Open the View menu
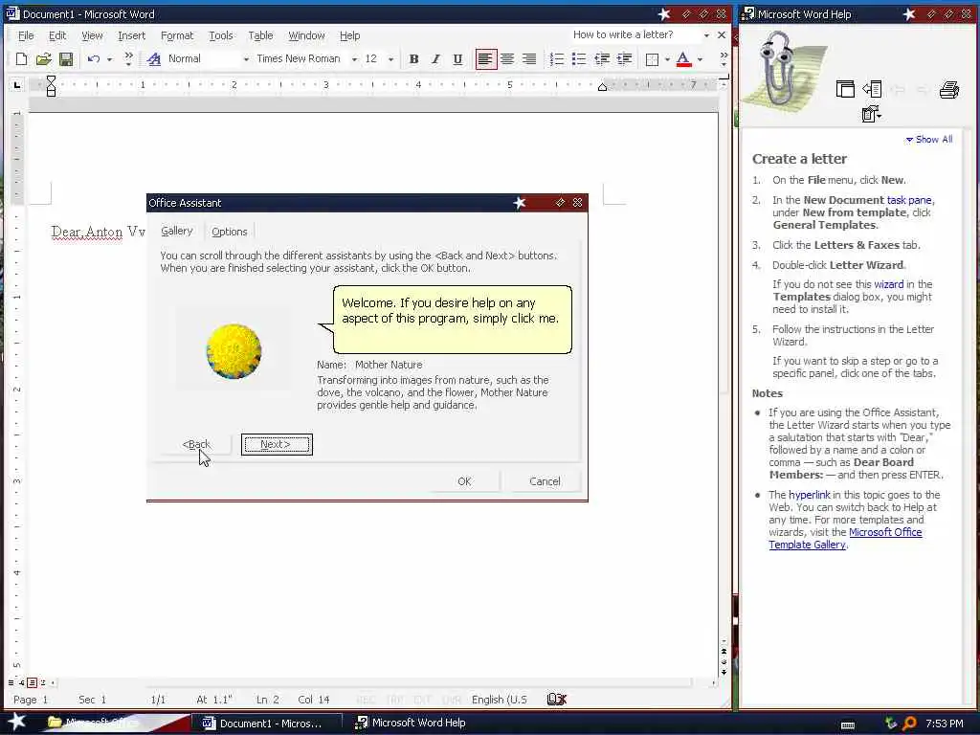Image resolution: width=980 pixels, height=735 pixels. [x=92, y=35]
